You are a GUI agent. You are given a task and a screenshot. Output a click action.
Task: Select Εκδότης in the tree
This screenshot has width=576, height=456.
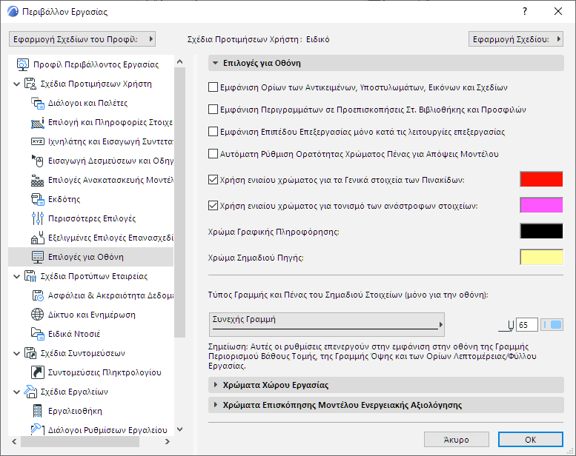pyautogui.click(x=64, y=199)
